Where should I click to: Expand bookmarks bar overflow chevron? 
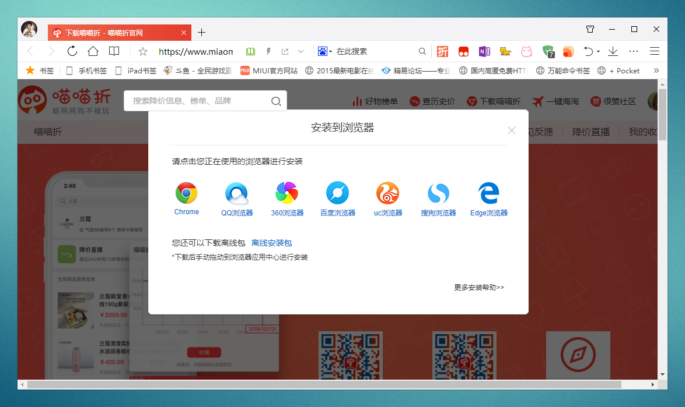[x=656, y=70]
